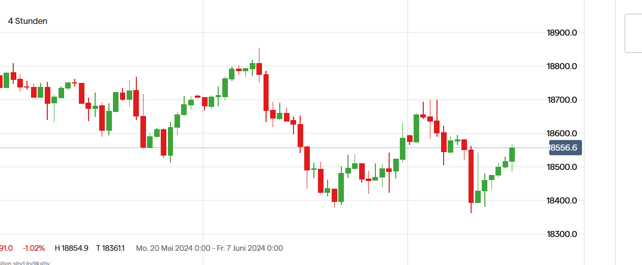Select the 18800.0 axis price level
Image resolution: width=642 pixels, height=265 pixels.
pos(562,67)
